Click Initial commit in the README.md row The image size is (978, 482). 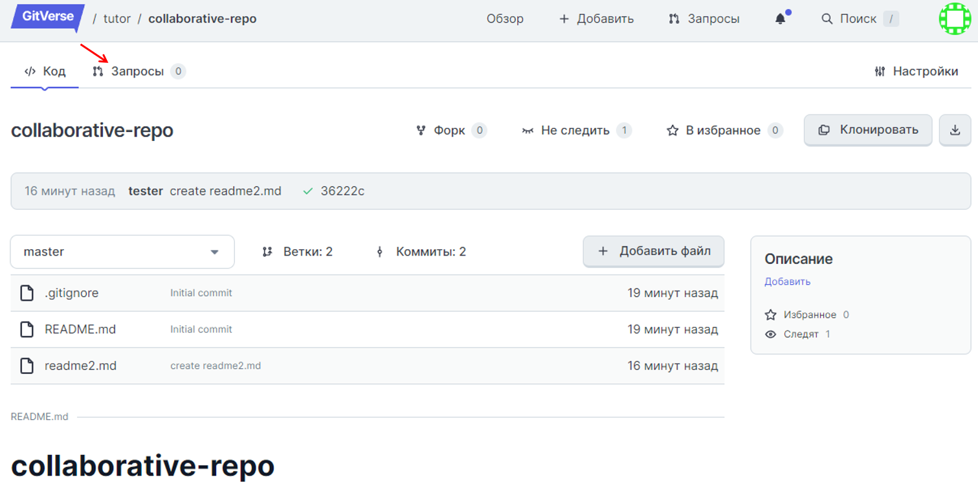[x=201, y=329]
